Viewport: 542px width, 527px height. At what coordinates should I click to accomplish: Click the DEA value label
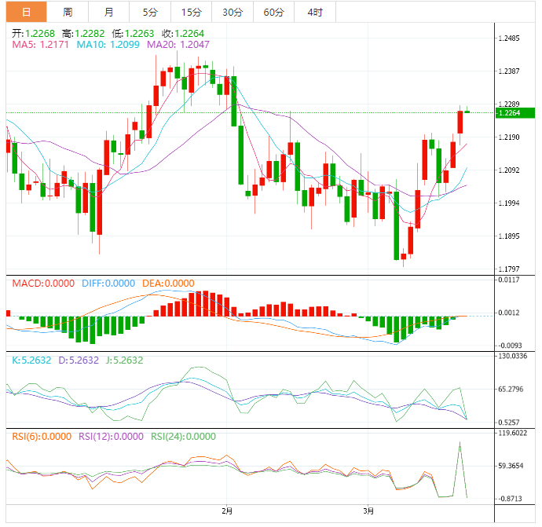pos(168,284)
